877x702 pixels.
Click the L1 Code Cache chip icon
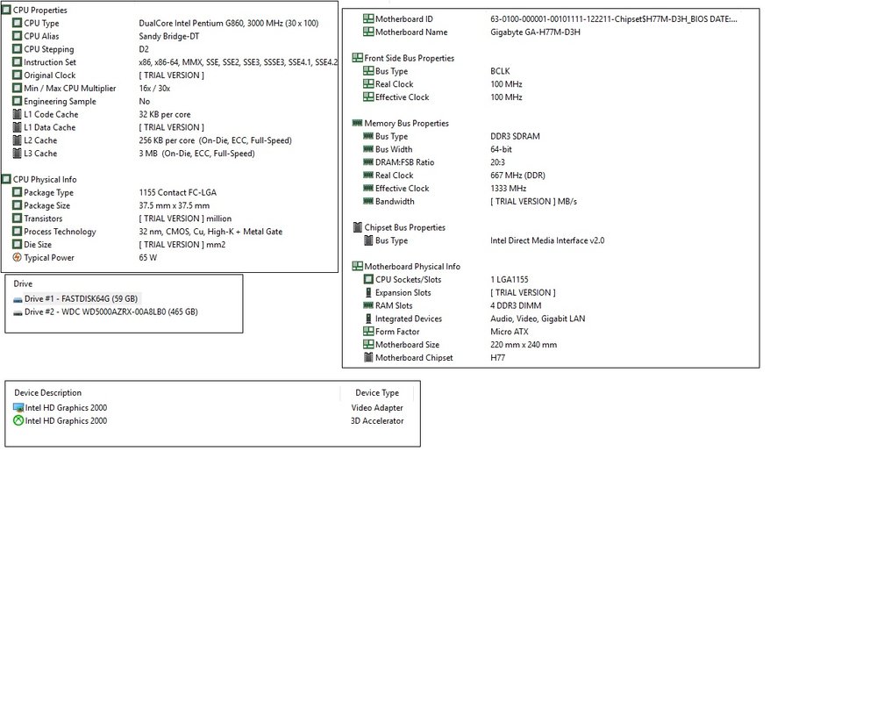[x=18, y=114]
